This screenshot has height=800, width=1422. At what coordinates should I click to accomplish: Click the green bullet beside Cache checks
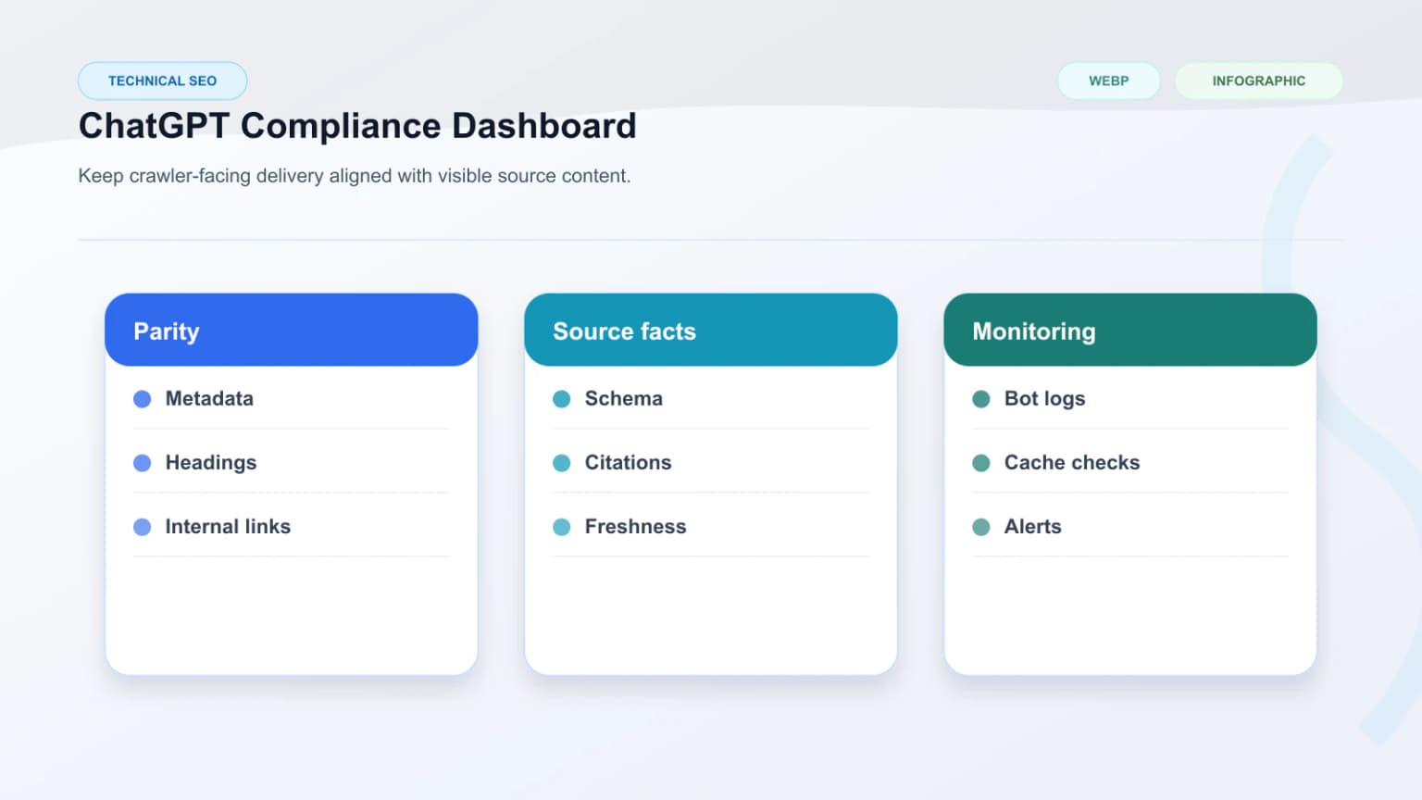coord(981,463)
